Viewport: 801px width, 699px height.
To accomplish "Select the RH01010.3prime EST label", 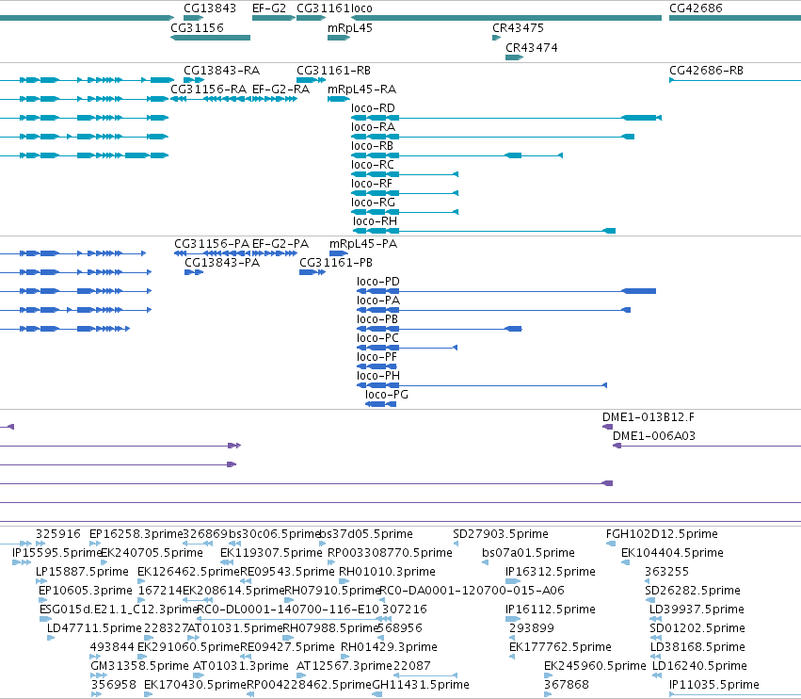I will [387, 571].
